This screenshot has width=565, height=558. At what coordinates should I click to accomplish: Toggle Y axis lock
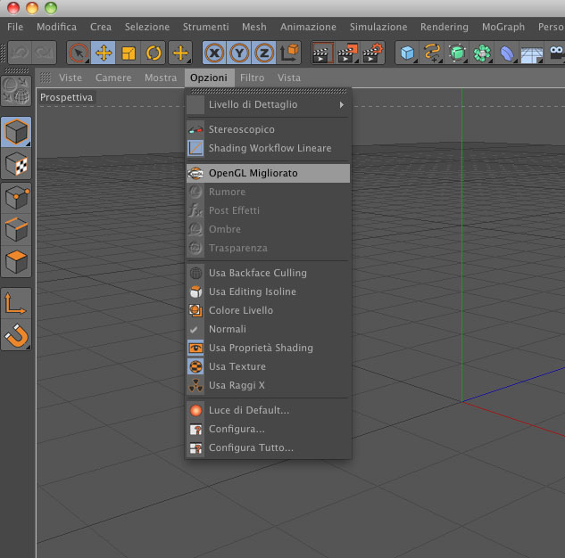pyautogui.click(x=239, y=53)
